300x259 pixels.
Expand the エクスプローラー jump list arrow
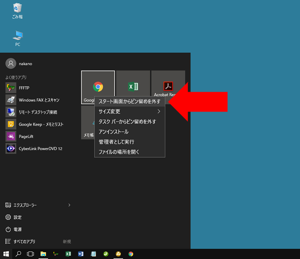click(x=69, y=205)
